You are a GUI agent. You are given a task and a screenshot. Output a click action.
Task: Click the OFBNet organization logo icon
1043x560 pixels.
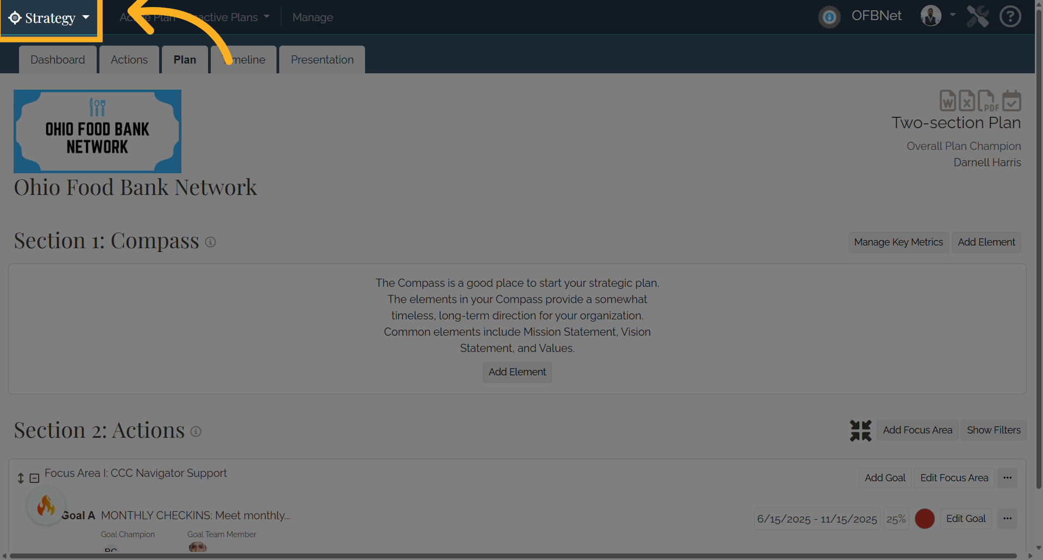(x=829, y=17)
